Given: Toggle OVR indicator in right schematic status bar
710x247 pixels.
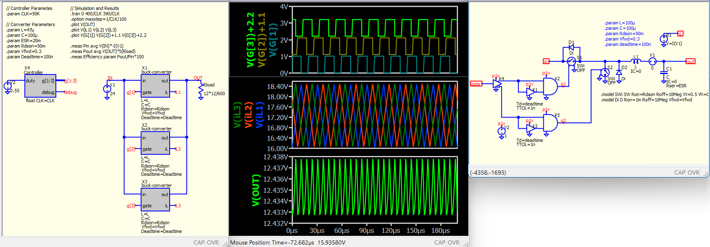Looking at the screenshot, I should point(693,173).
